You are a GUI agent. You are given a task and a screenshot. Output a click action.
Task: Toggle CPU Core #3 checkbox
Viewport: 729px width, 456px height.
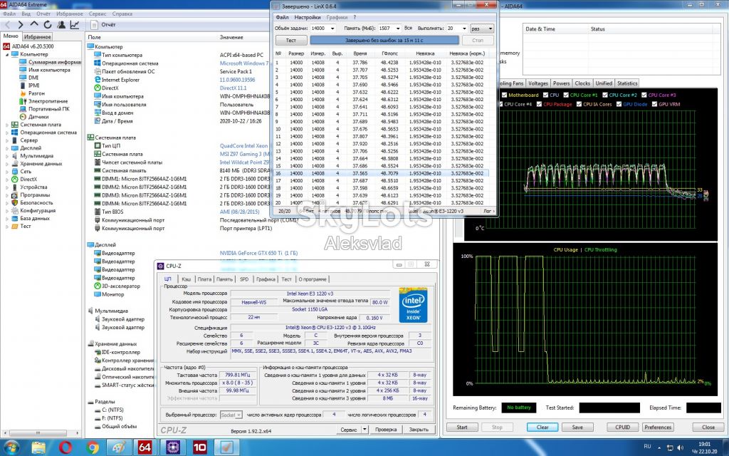(644, 95)
